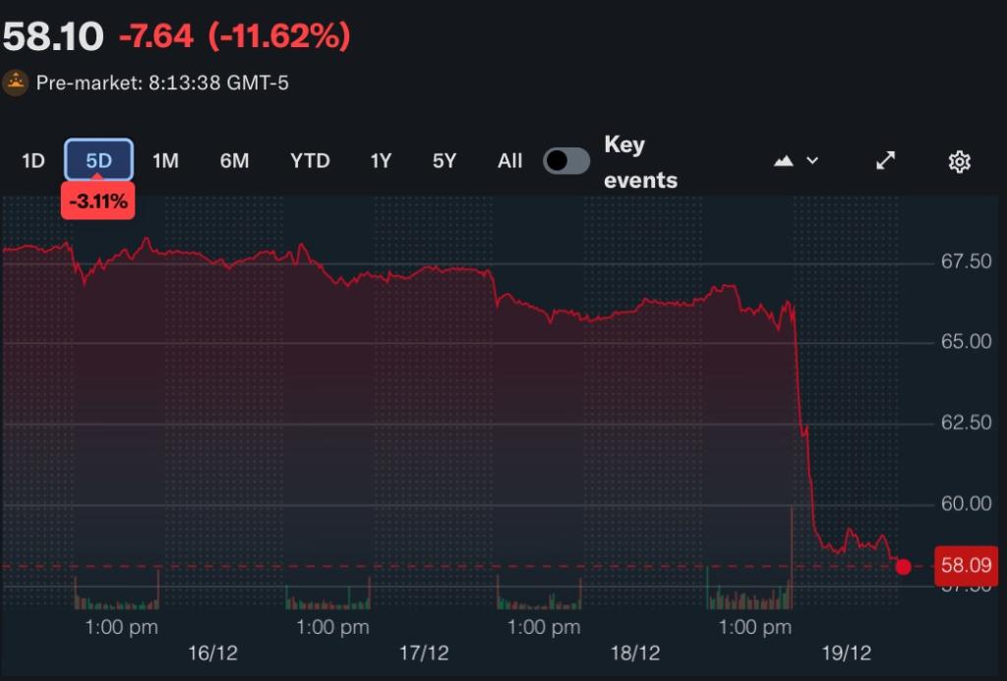The image size is (1007, 681).
Task: View All time price history
Action: coord(509,161)
